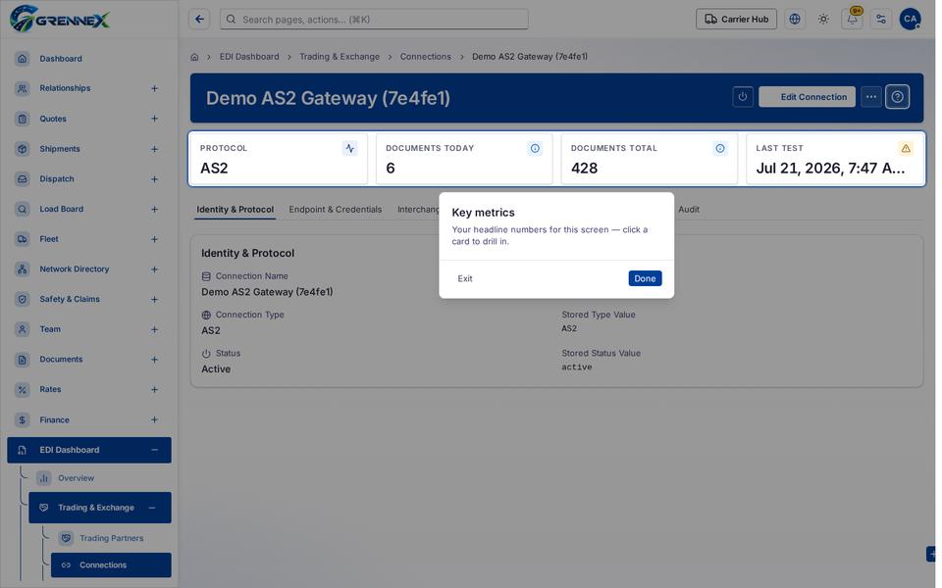The width and height of the screenshot is (942, 588).
Task: Go to Trading & Exchange breadcrumb
Action: (340, 57)
